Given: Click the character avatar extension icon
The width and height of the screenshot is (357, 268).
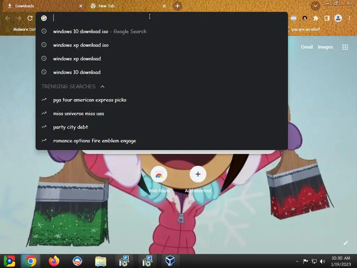Looking at the screenshot, I should [x=305, y=18].
